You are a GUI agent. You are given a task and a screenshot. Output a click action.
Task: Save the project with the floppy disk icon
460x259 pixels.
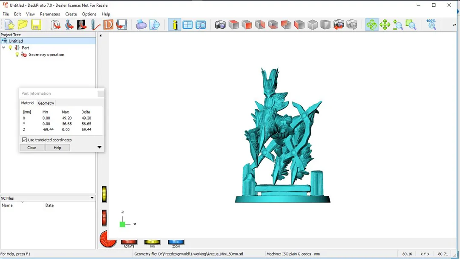[36, 25]
